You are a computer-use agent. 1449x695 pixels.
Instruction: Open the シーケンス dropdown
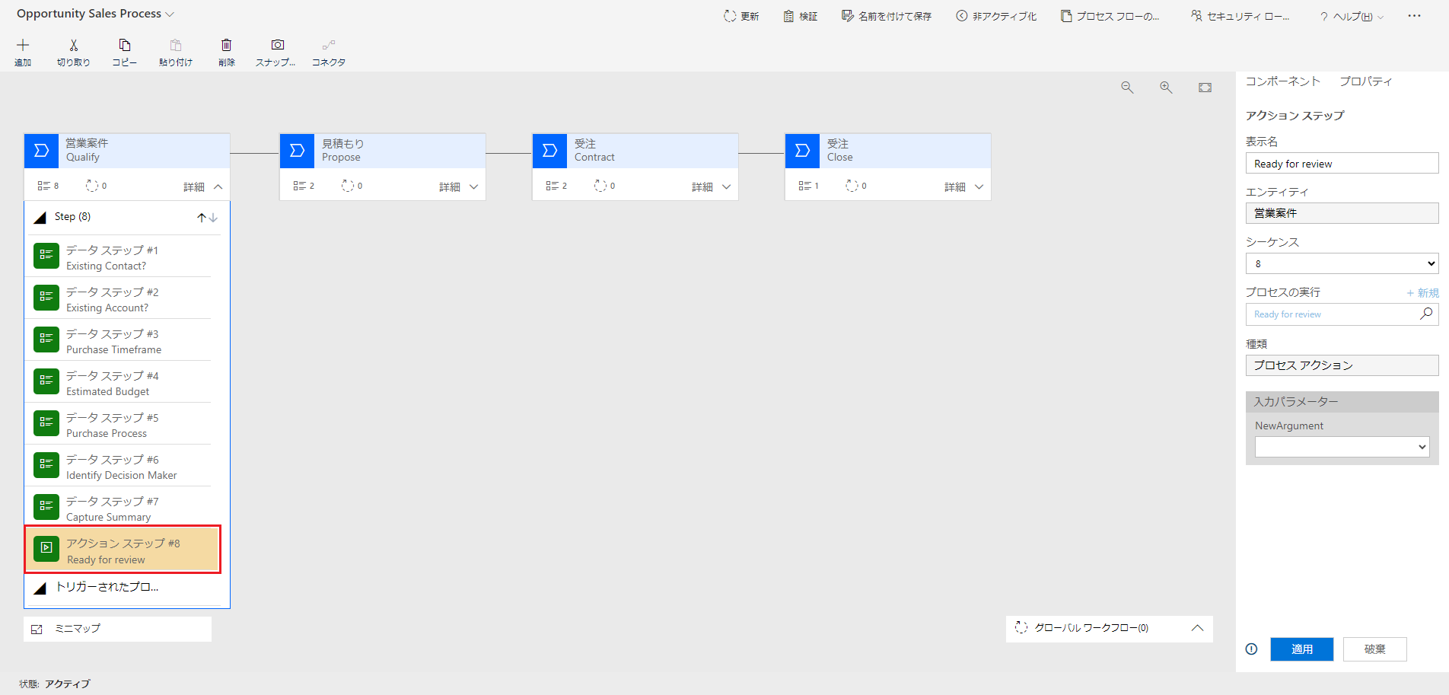tap(1342, 263)
